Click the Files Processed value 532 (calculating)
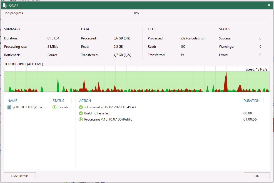Screen dimensions: 274x183 coord(192,38)
